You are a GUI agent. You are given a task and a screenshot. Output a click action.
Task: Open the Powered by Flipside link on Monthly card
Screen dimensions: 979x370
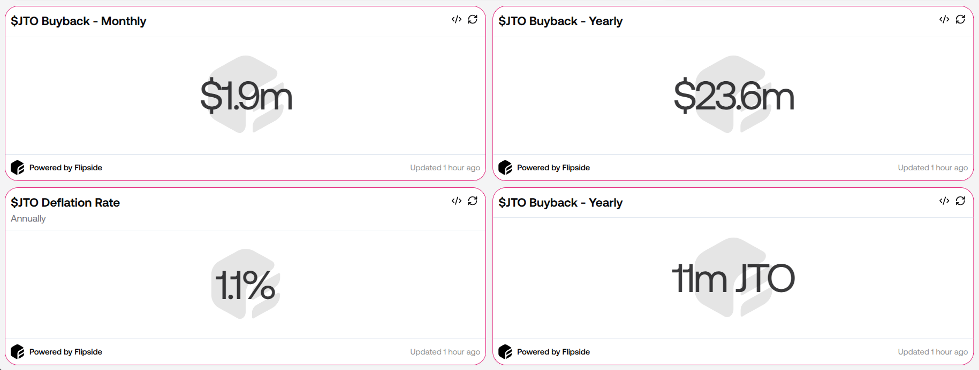tap(65, 167)
